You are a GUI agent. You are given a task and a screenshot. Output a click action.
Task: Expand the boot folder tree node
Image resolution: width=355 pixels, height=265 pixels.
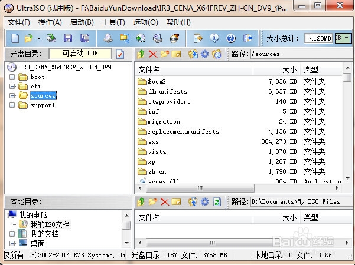point(12,77)
